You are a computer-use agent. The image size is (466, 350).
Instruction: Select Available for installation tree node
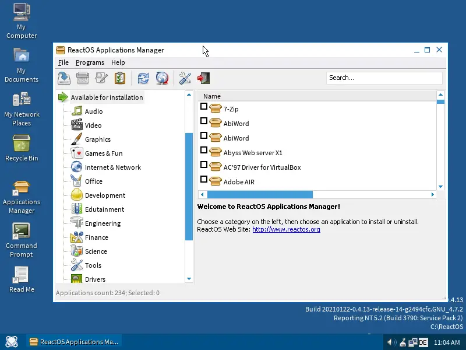click(107, 97)
